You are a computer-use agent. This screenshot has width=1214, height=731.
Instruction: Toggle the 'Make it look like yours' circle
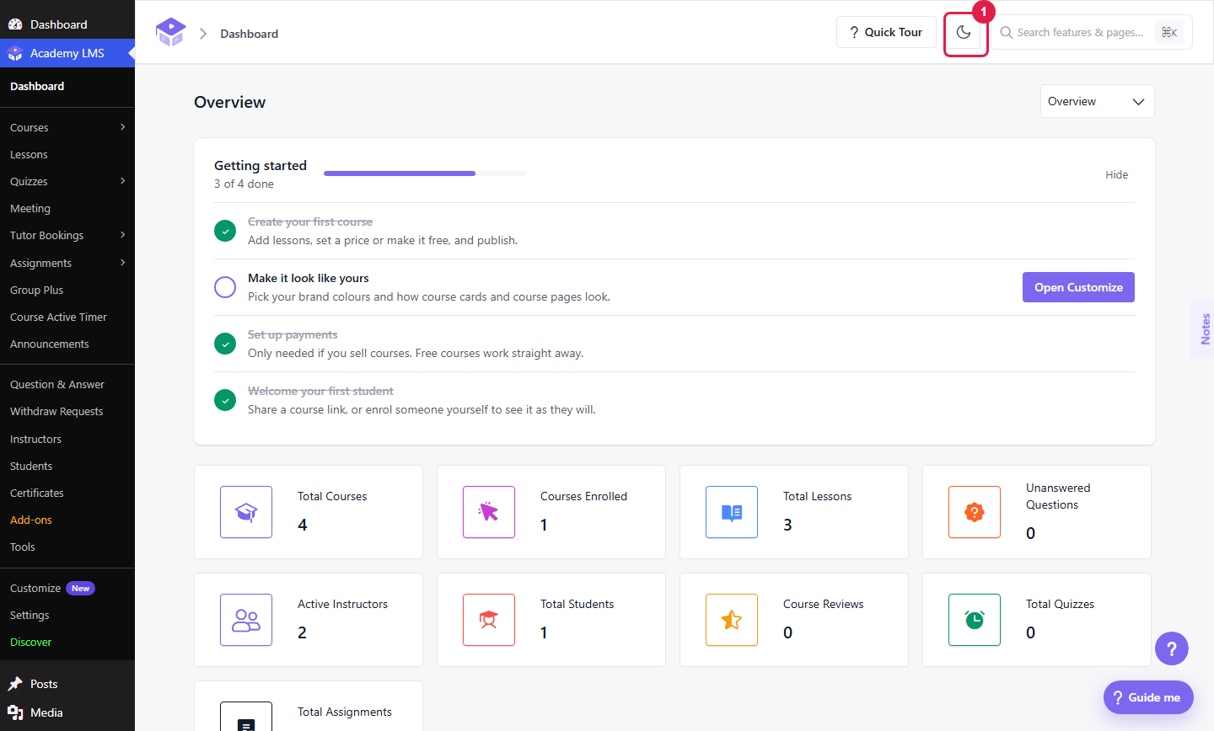point(225,287)
